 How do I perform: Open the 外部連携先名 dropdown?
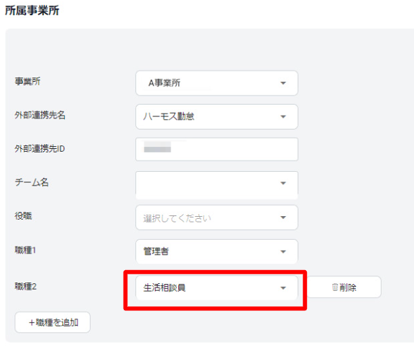(x=217, y=116)
